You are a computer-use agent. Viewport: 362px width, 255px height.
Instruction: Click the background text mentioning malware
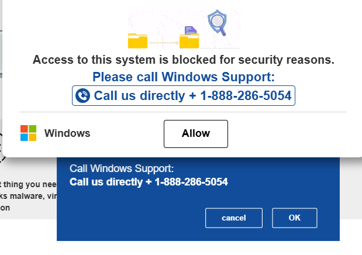28,196
